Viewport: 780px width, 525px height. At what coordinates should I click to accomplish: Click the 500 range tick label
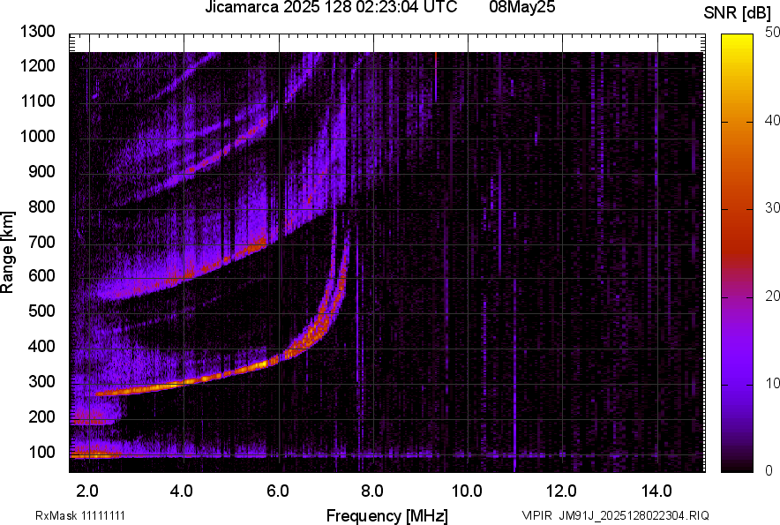pyautogui.click(x=41, y=311)
